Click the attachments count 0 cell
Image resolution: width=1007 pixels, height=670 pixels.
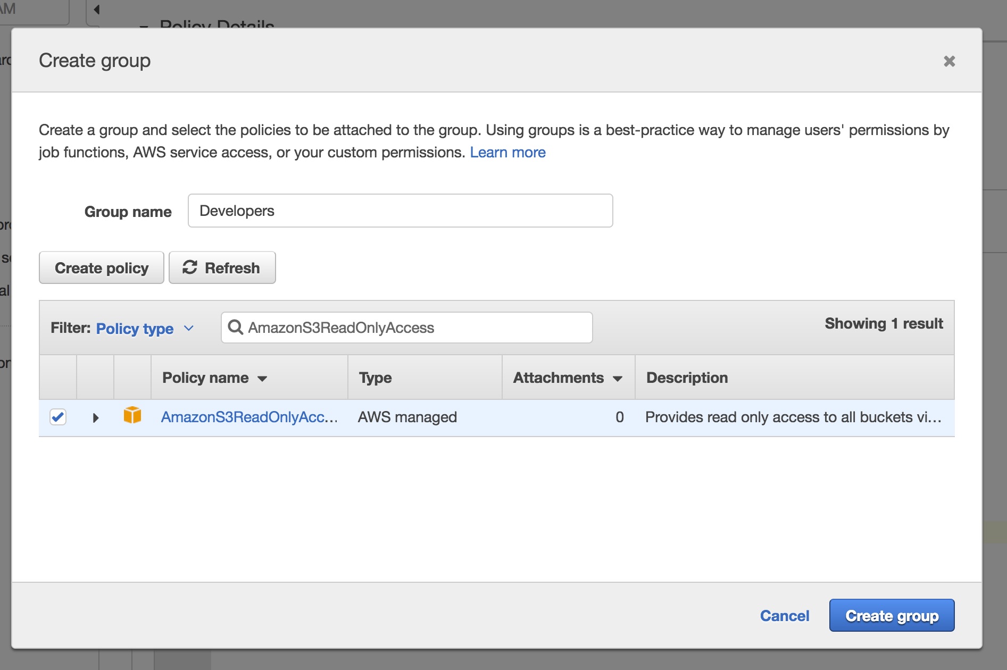pos(620,417)
